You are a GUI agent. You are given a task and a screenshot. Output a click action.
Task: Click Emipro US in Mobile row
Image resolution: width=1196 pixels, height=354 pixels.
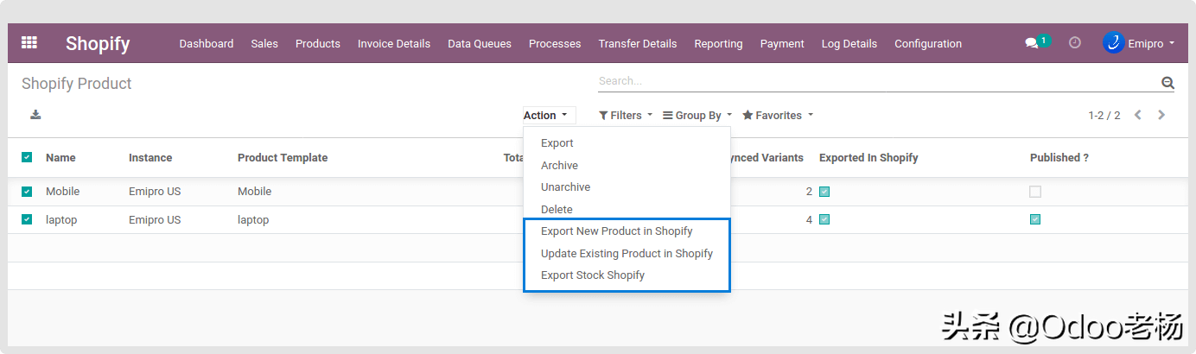pos(155,192)
